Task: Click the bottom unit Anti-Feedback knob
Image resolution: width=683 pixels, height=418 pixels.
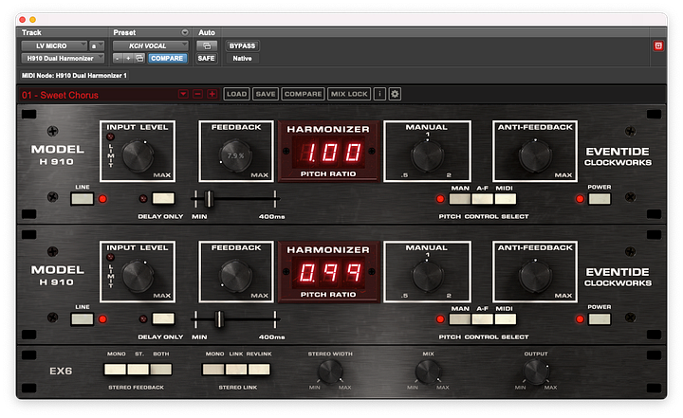Action: [535, 276]
